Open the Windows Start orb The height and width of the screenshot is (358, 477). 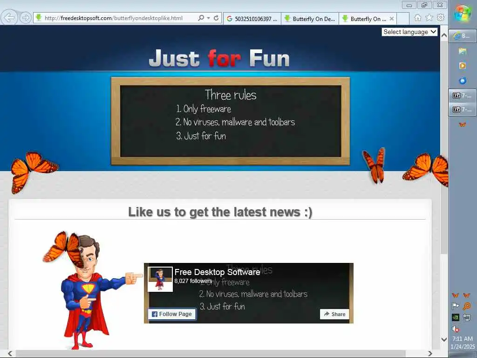click(463, 14)
